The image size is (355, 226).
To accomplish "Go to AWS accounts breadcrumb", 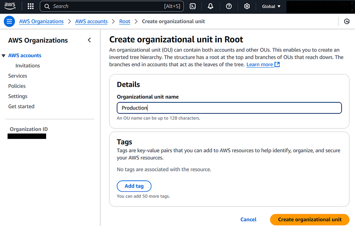I will [92, 22].
